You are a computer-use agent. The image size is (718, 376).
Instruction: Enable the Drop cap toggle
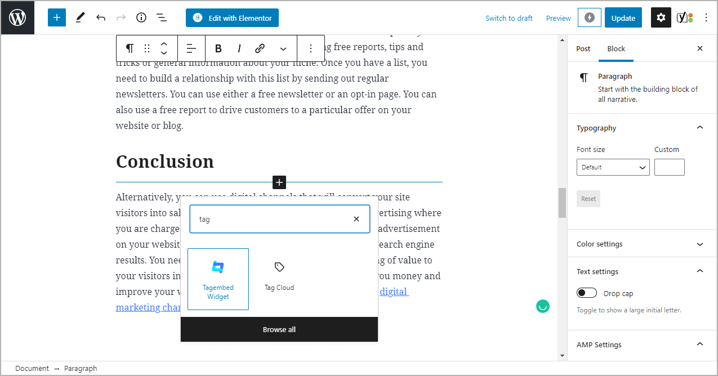[587, 293]
